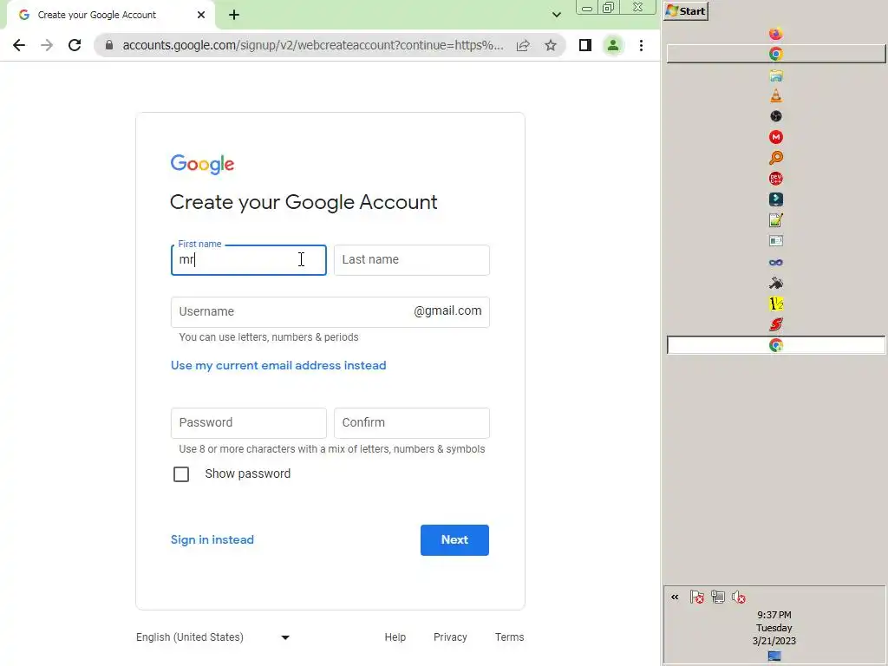Click the Show Desktop icon below the date
Screen dimensions: 888x666
[x=774, y=656]
